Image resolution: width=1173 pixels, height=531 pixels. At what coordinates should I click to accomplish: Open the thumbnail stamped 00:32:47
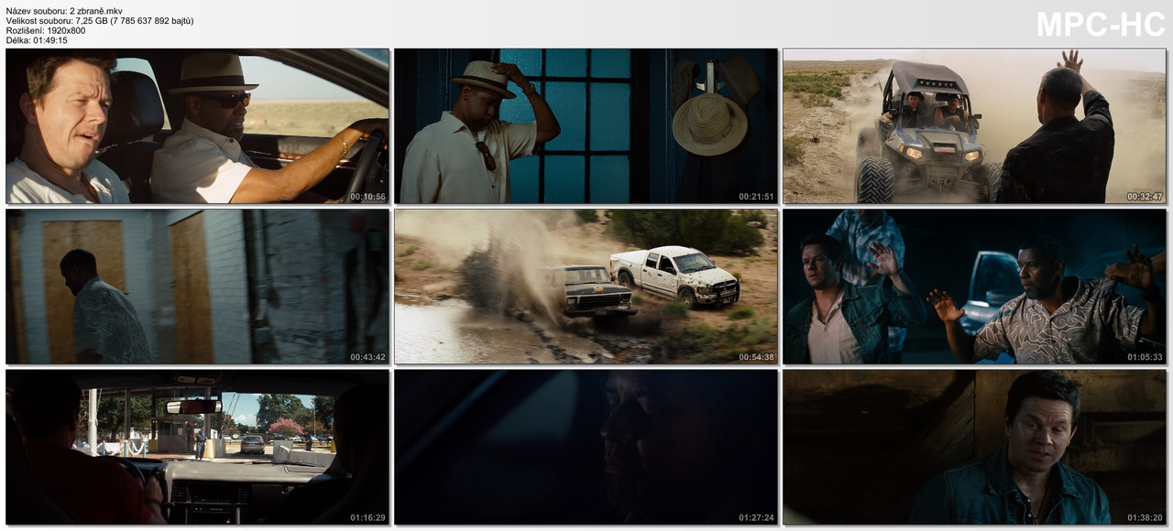pos(975,126)
